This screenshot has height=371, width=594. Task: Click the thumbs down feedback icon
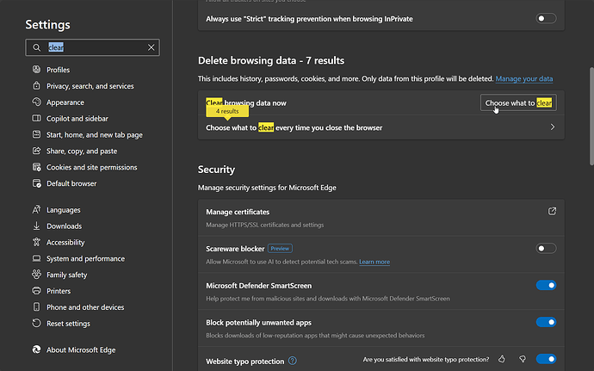[x=522, y=359]
